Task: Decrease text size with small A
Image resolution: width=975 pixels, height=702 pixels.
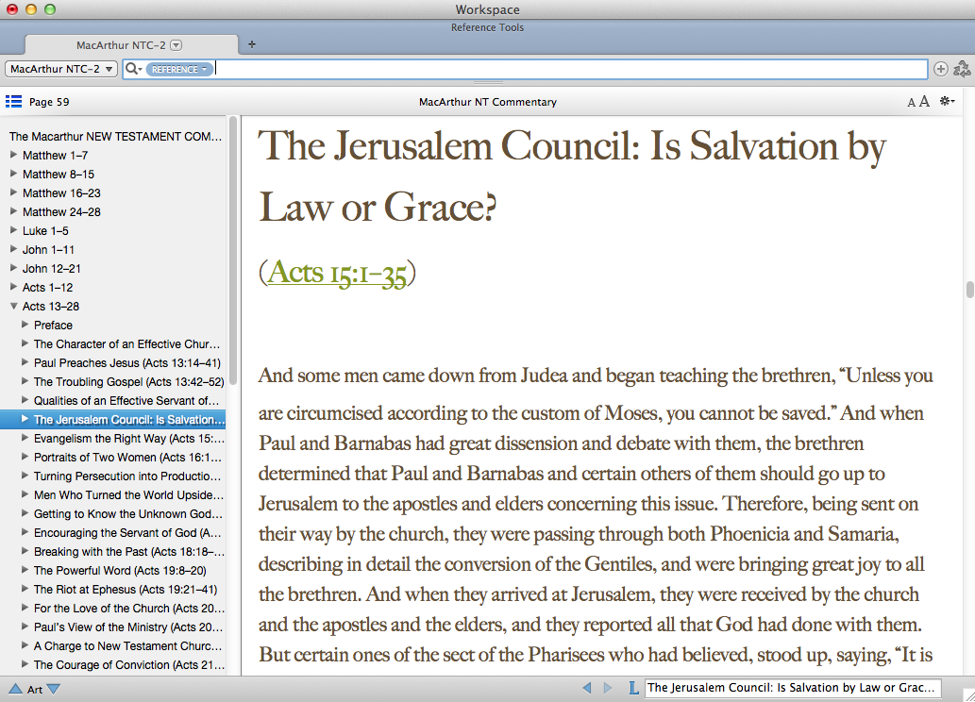Action: pyautogui.click(x=911, y=103)
